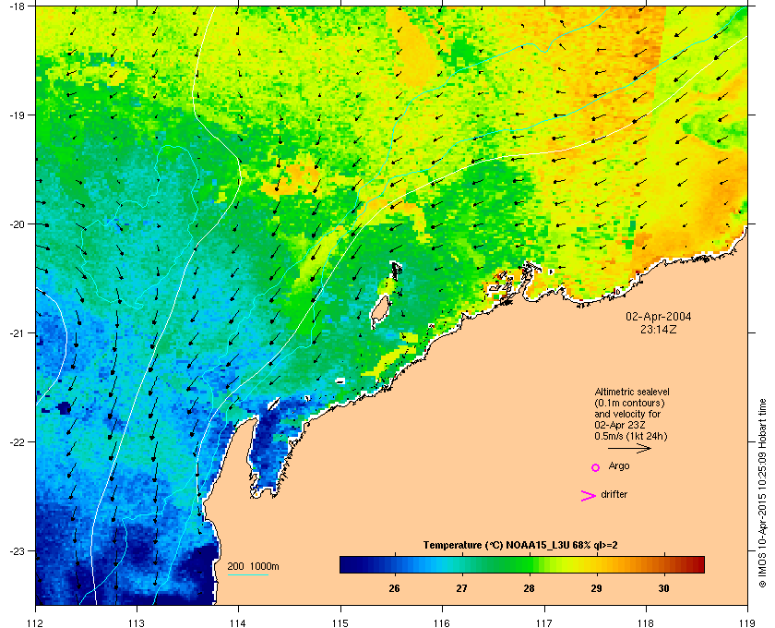
Task: Click the latitude axis label -22
Action: pos(17,442)
